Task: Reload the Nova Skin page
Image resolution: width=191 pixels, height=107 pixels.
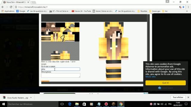Action: (x=11, y=7)
